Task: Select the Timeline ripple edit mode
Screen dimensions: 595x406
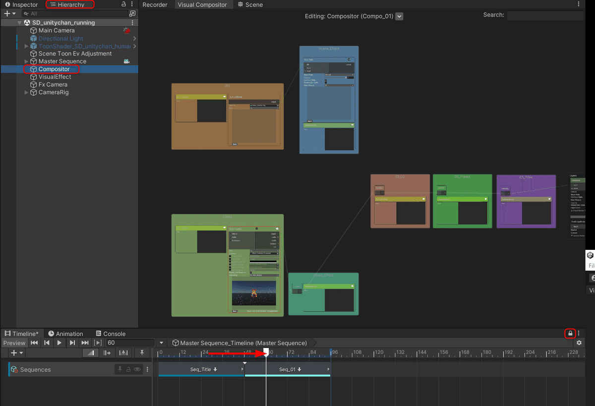Action: (107, 352)
